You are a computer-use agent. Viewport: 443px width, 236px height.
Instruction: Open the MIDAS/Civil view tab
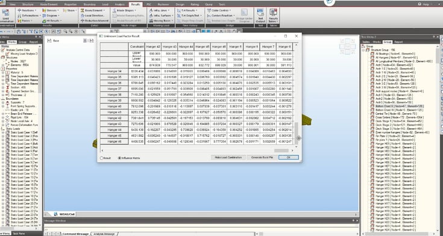(x=64, y=214)
